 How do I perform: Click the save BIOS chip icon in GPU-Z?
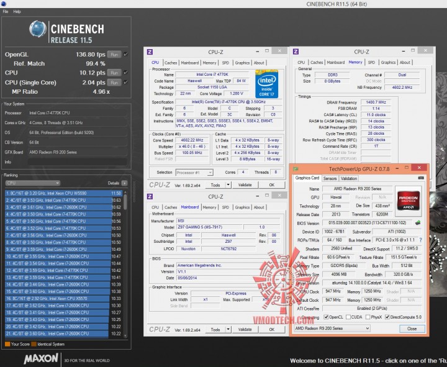click(x=418, y=223)
